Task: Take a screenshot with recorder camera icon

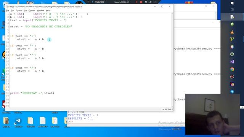Action: click(x=146, y=2)
